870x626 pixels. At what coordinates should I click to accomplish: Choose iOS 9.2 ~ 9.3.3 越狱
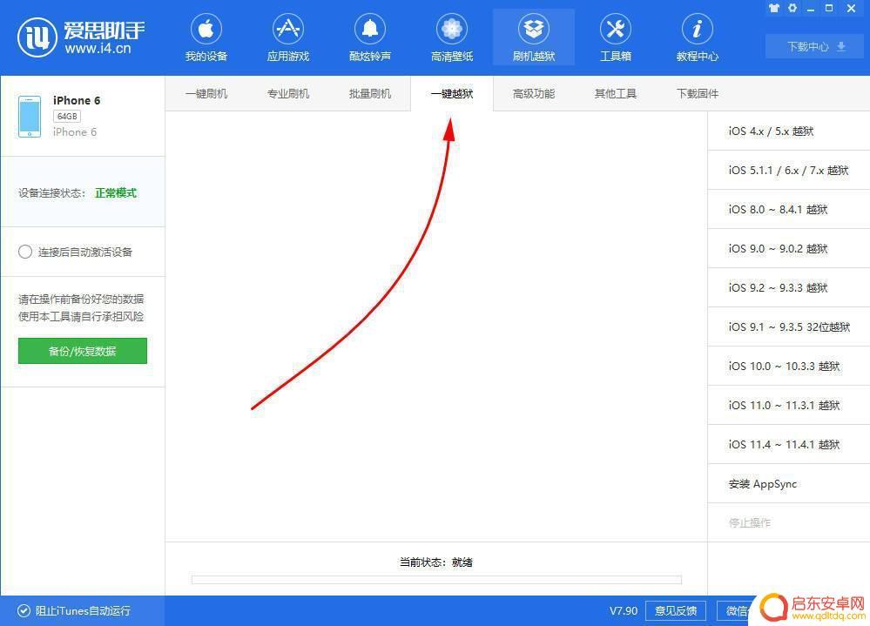(788, 288)
